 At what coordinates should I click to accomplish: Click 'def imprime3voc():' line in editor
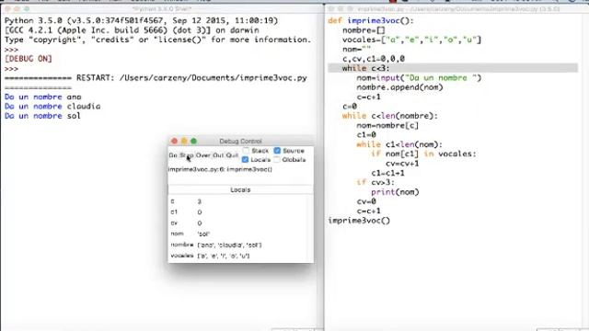pyautogui.click(x=371, y=20)
